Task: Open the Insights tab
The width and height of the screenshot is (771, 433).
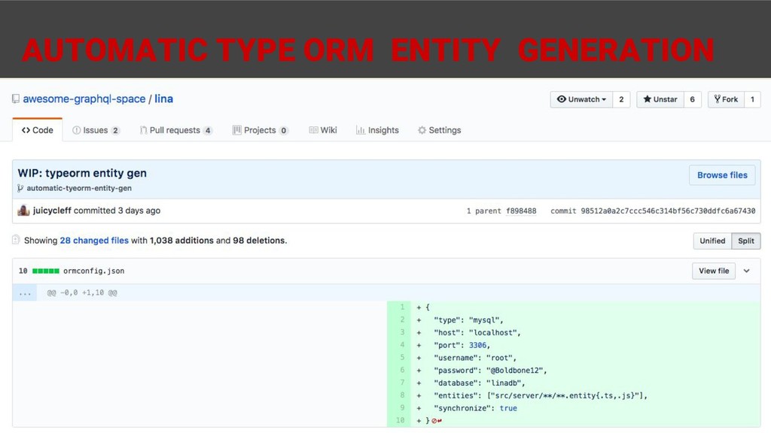Action: coord(378,130)
